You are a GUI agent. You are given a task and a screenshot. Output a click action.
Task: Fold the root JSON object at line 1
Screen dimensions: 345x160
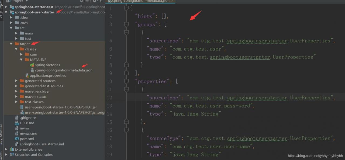click(126, 8)
